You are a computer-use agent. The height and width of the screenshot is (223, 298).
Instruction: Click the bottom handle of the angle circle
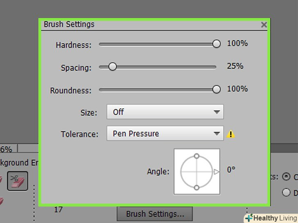[196, 187]
